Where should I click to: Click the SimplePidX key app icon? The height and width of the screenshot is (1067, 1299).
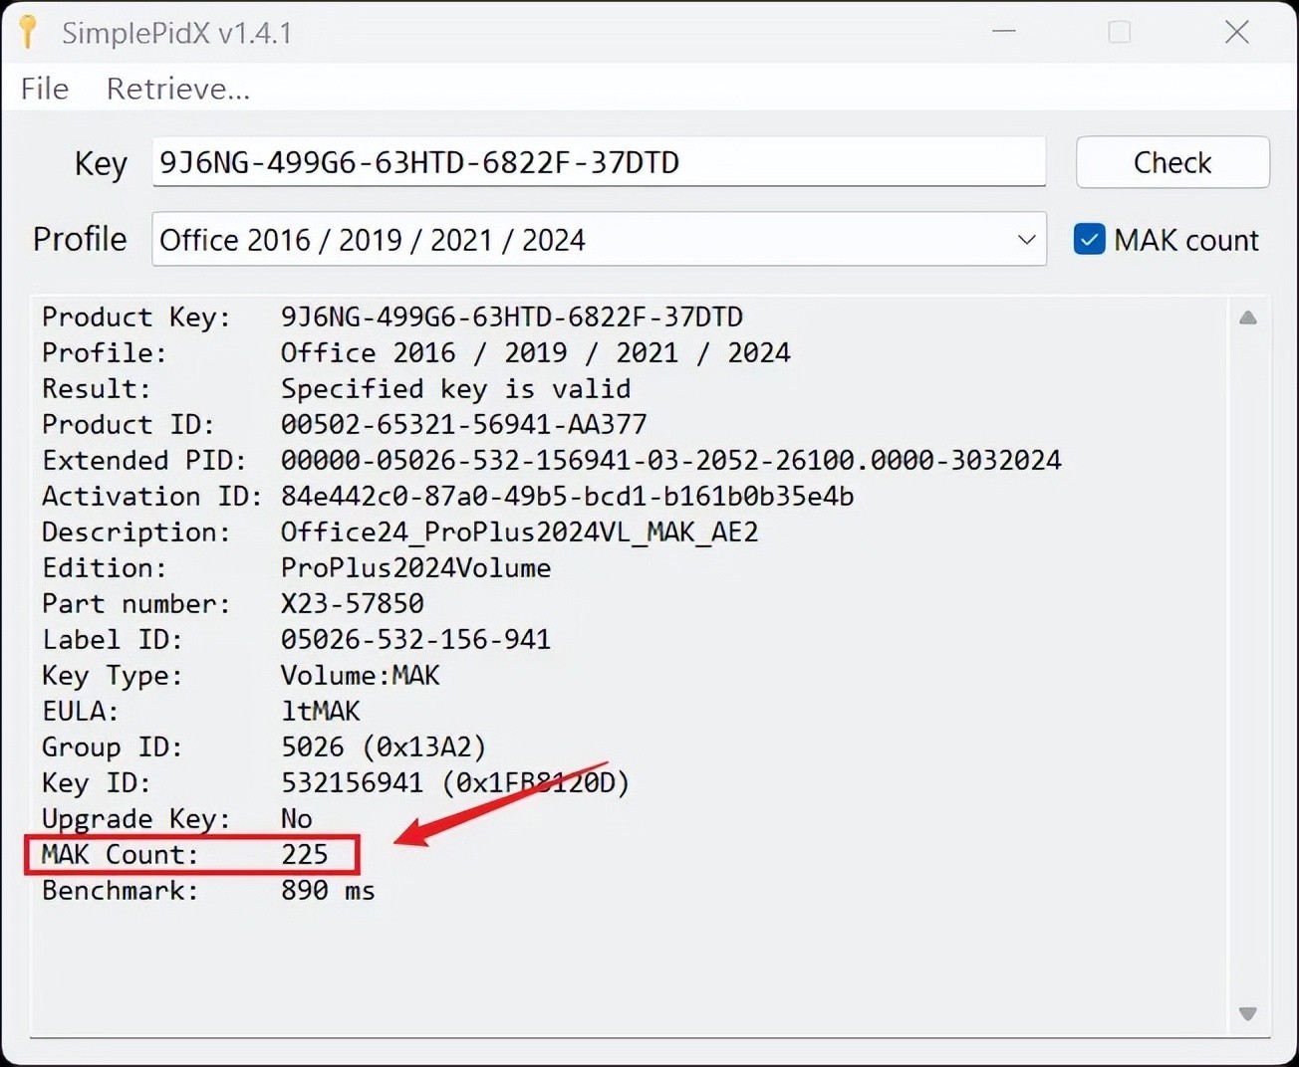(x=28, y=32)
